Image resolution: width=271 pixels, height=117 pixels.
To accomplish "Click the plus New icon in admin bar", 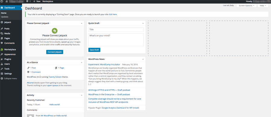I will click(x=34, y=1).
